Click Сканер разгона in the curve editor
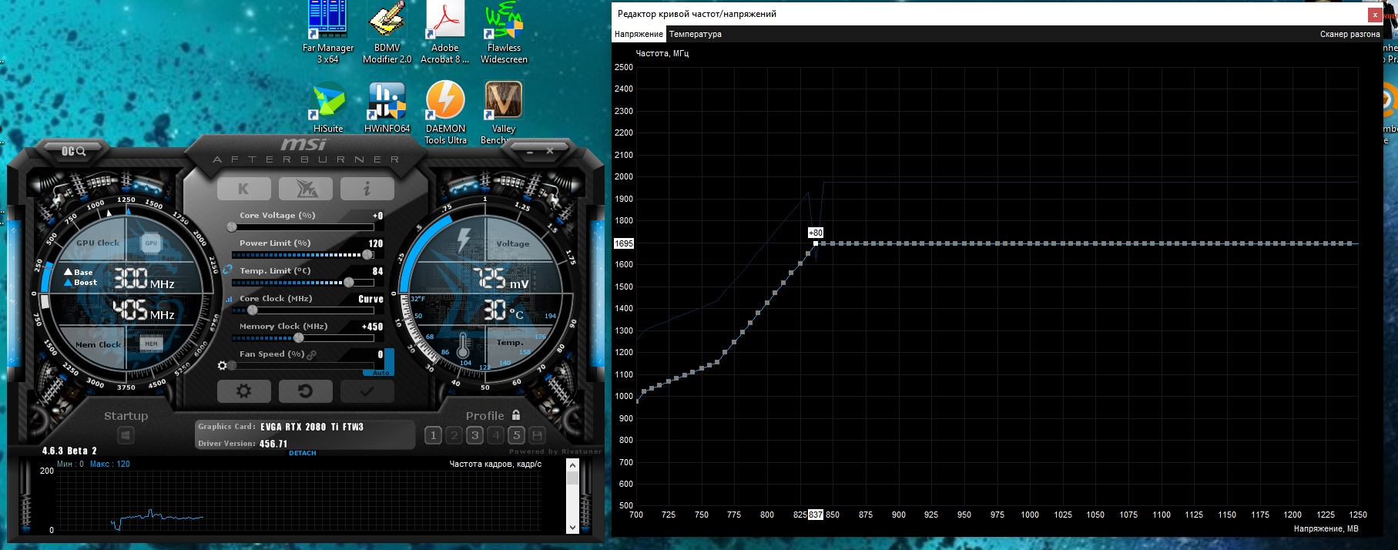The height and width of the screenshot is (550, 1398). click(x=1349, y=34)
